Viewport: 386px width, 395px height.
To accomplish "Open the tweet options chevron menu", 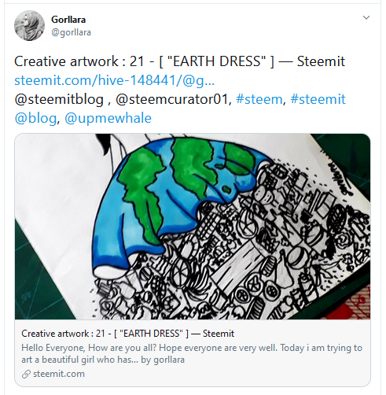I will coord(366,17).
